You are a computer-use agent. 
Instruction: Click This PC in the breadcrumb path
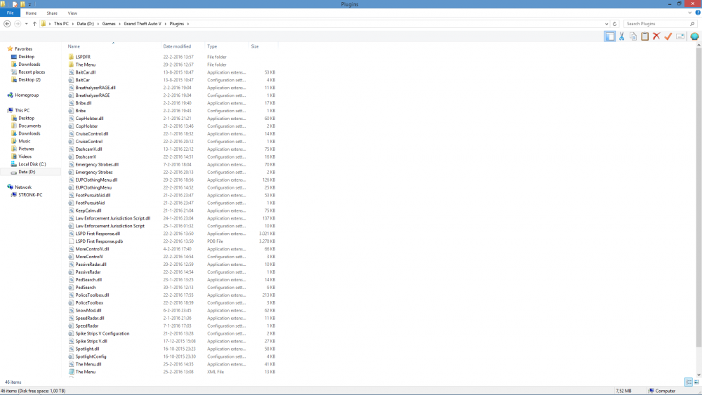tap(61, 24)
